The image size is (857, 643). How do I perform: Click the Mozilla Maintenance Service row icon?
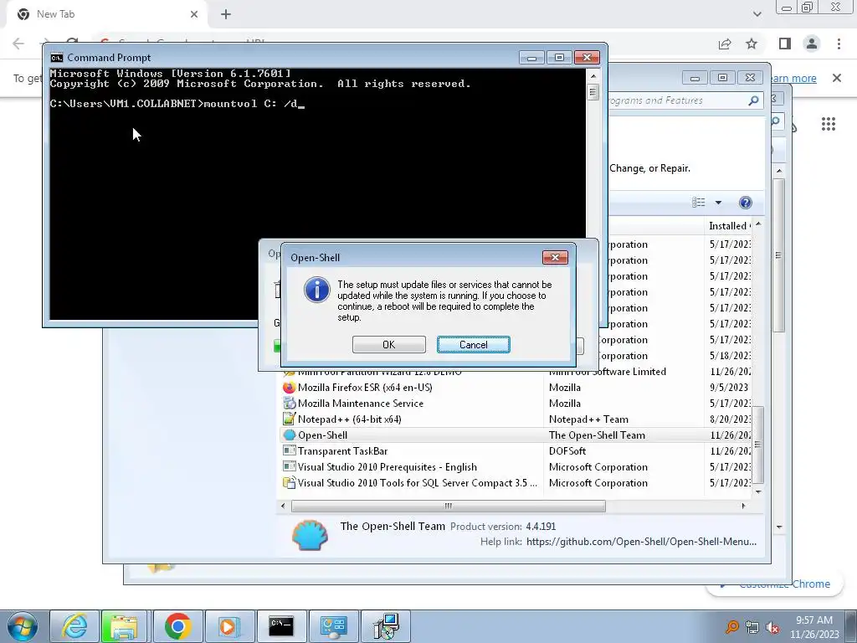(x=289, y=403)
